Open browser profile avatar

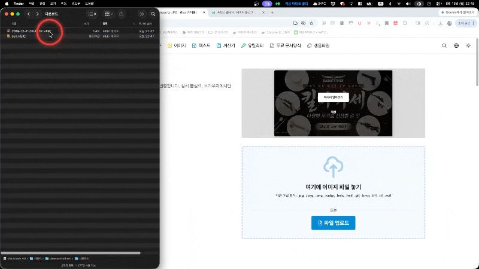(450, 23)
